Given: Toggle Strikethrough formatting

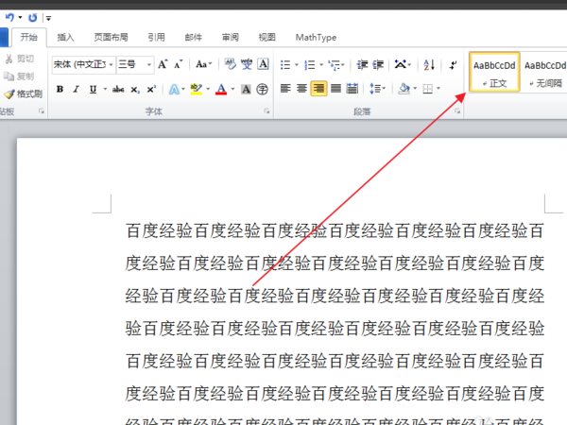Looking at the screenshot, I should (118, 89).
